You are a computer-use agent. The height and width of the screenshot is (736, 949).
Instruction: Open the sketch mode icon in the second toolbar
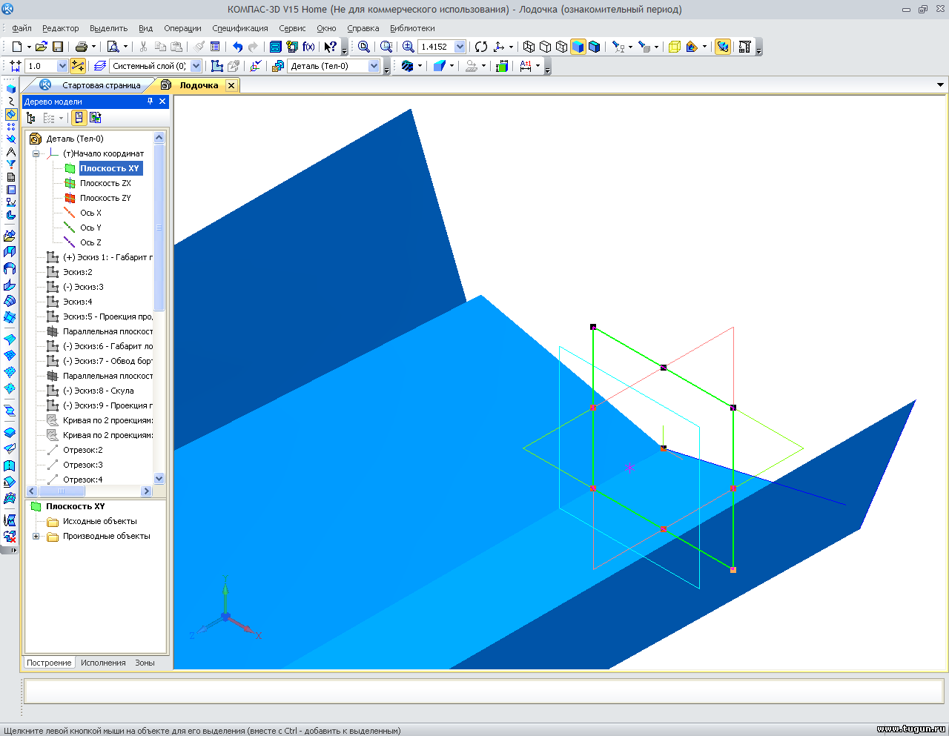[x=216, y=66]
